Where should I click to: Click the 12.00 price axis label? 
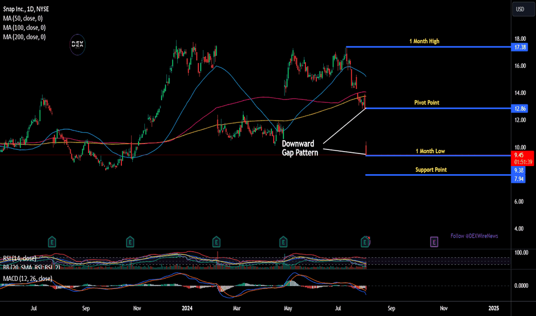(x=520, y=120)
